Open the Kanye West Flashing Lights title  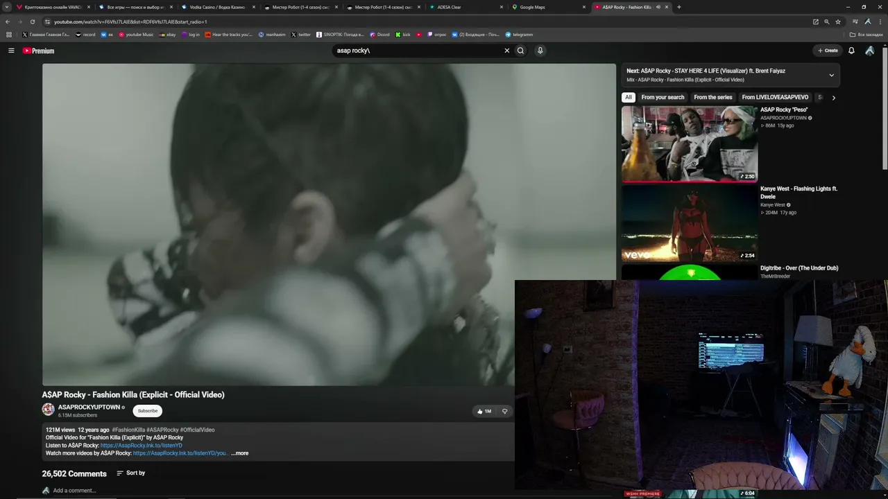click(799, 193)
